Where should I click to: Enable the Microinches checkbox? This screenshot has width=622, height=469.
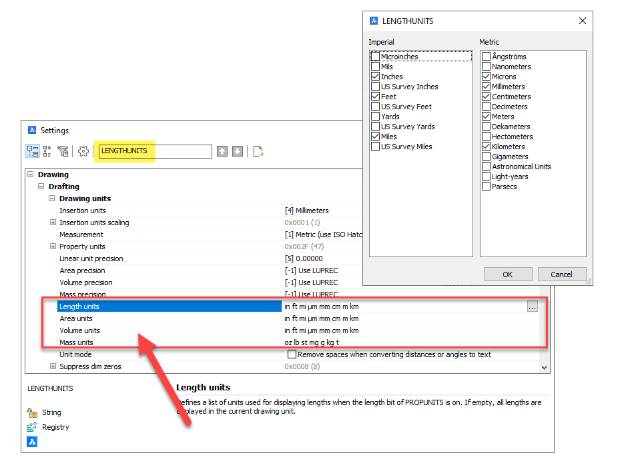point(376,57)
